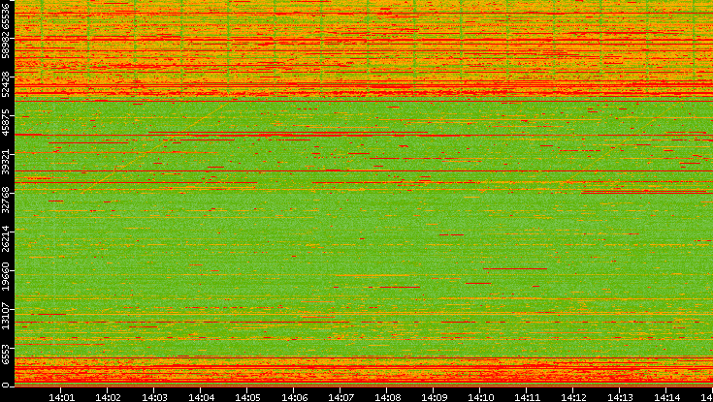This screenshot has width=713, height=402.
Task: Click the 13107 vertical axis label
Action: point(7,315)
